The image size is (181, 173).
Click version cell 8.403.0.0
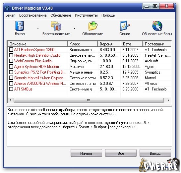click(107, 50)
